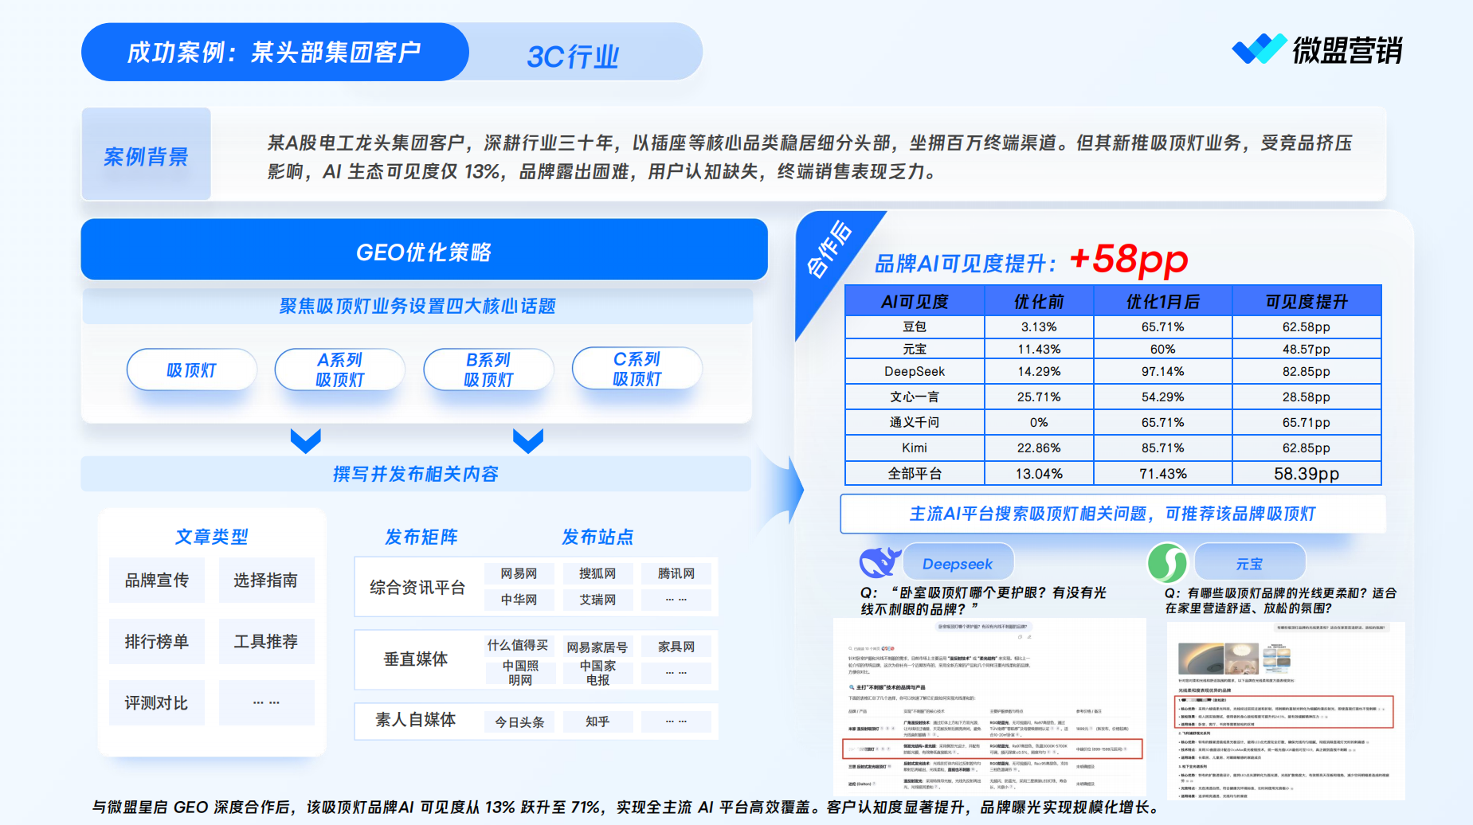Image resolution: width=1473 pixels, height=825 pixels.
Task: Click the 中国家电报 site tag
Action: tap(597, 673)
